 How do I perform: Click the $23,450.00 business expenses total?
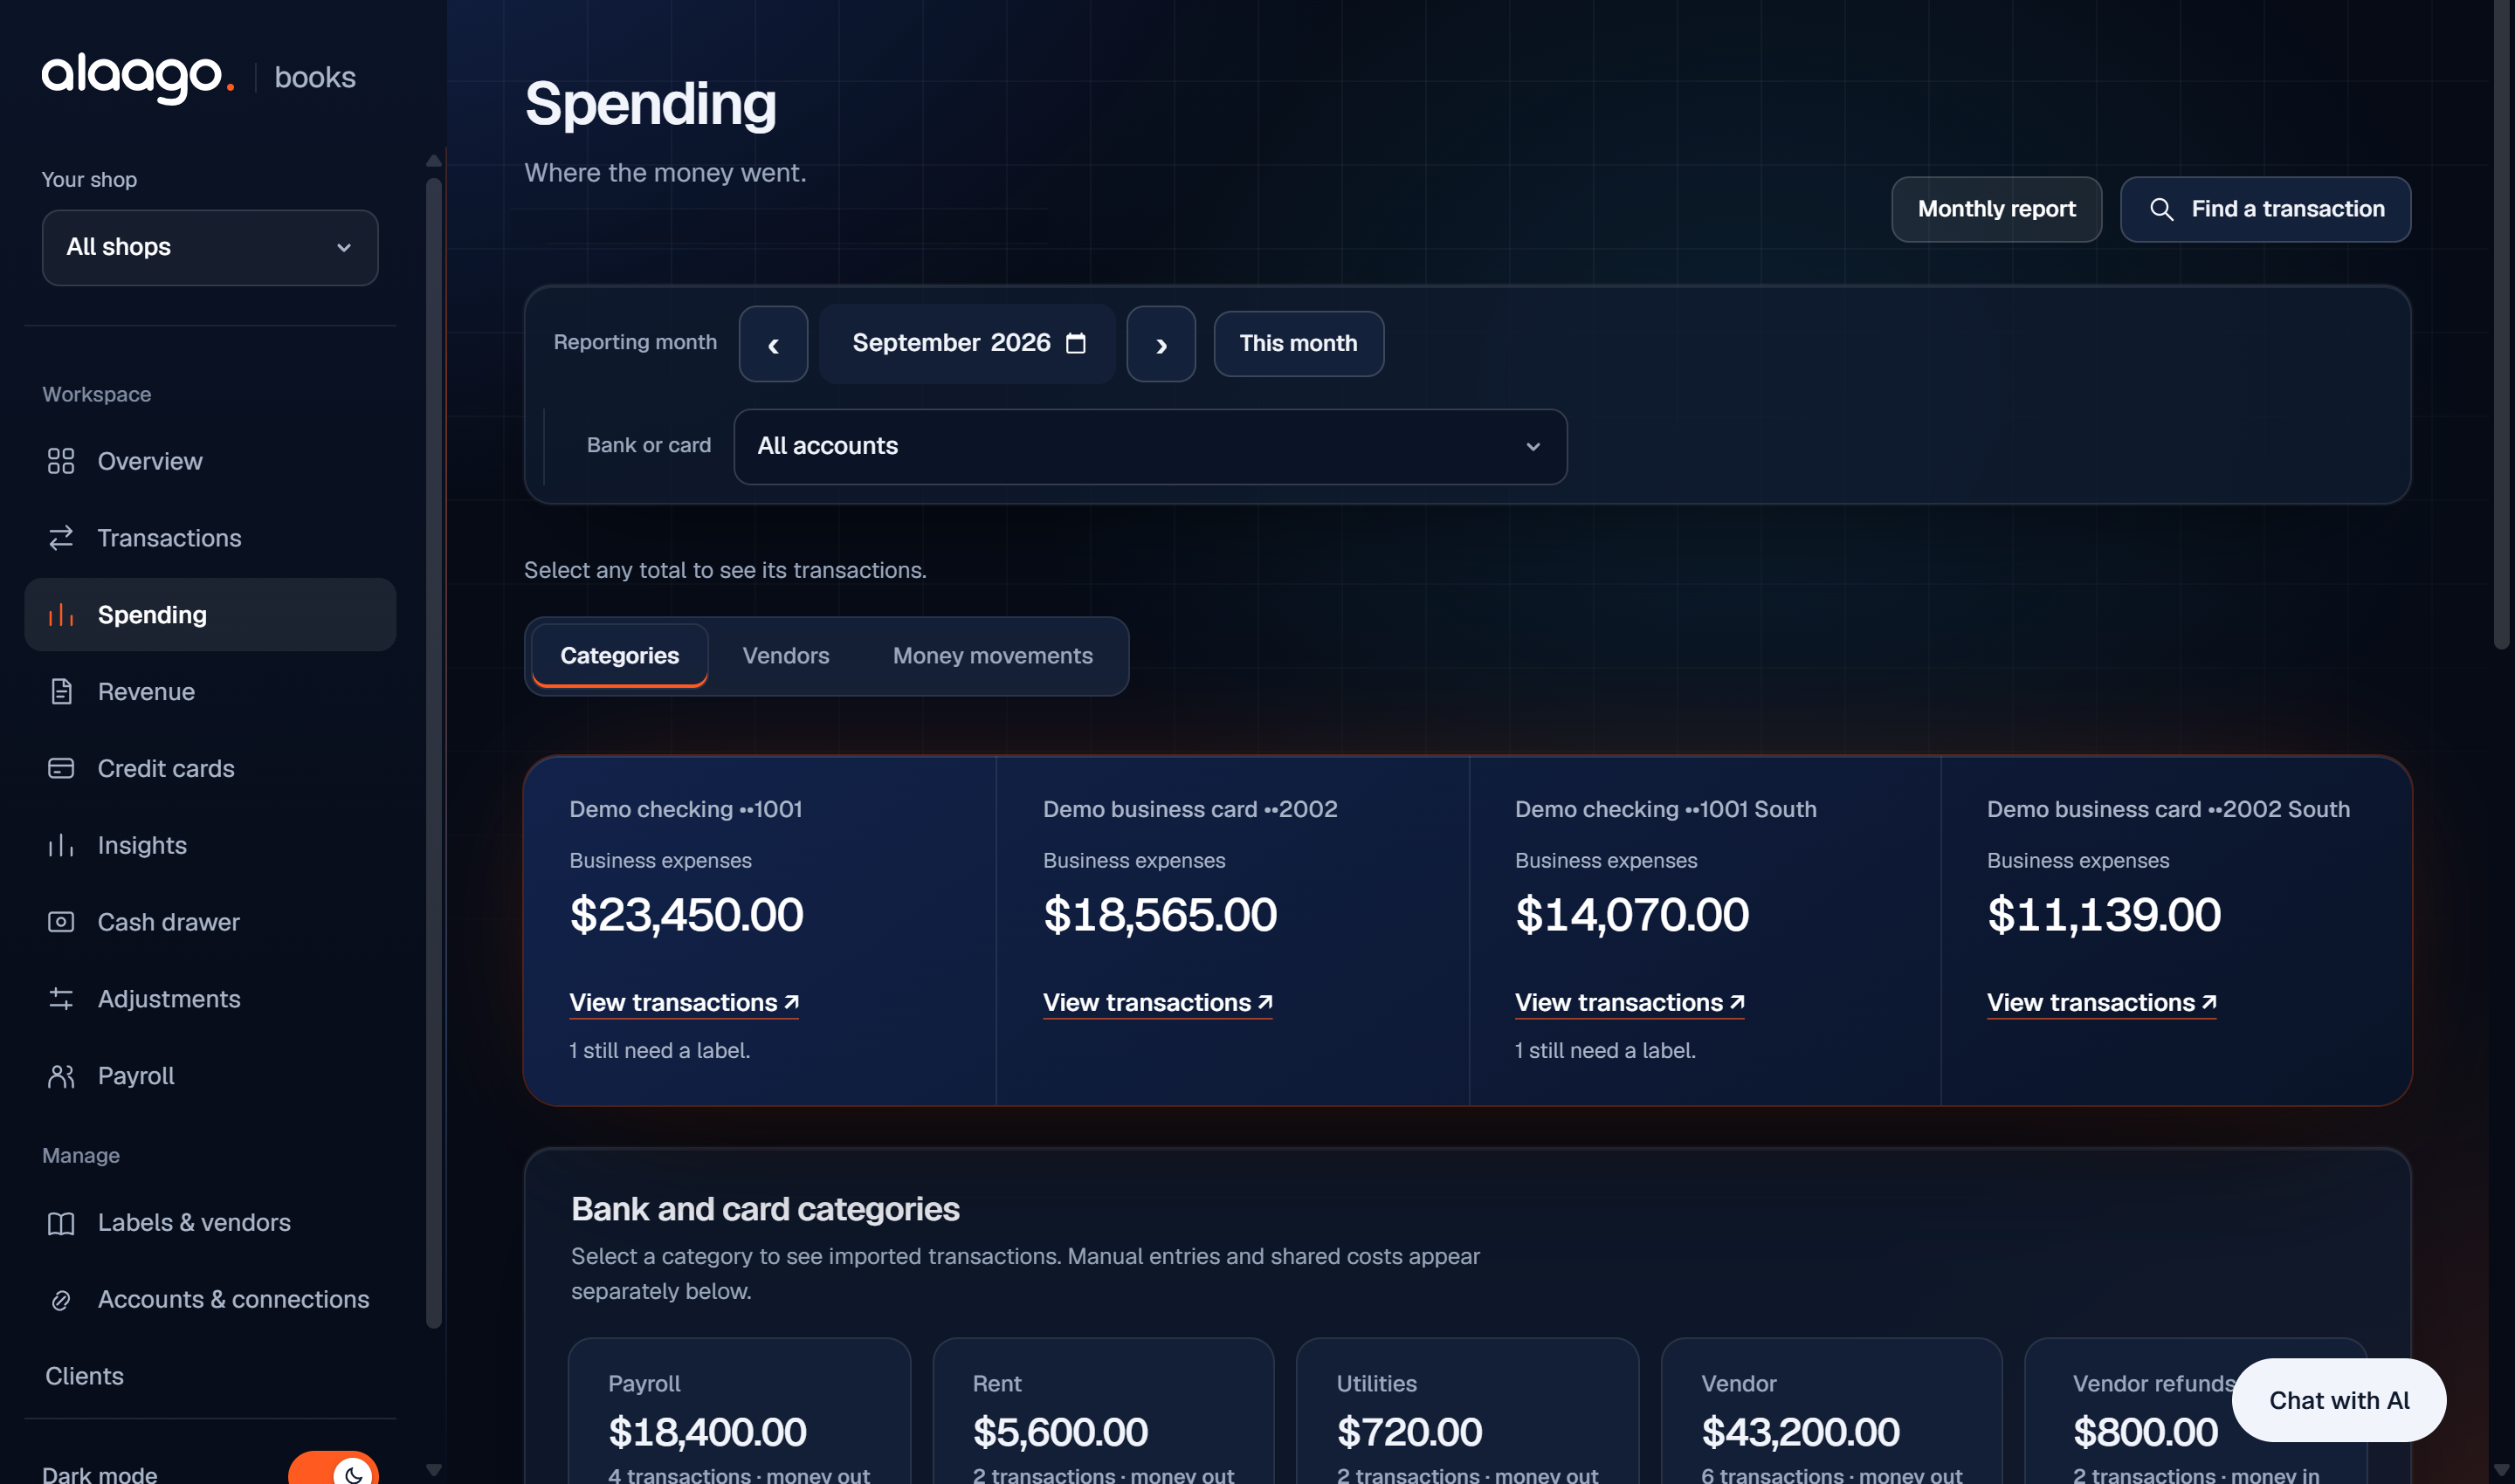(x=686, y=915)
